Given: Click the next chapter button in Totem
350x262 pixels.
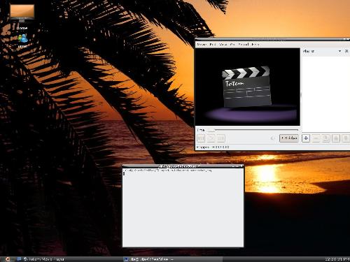Looking at the screenshot, I should [x=220, y=138].
